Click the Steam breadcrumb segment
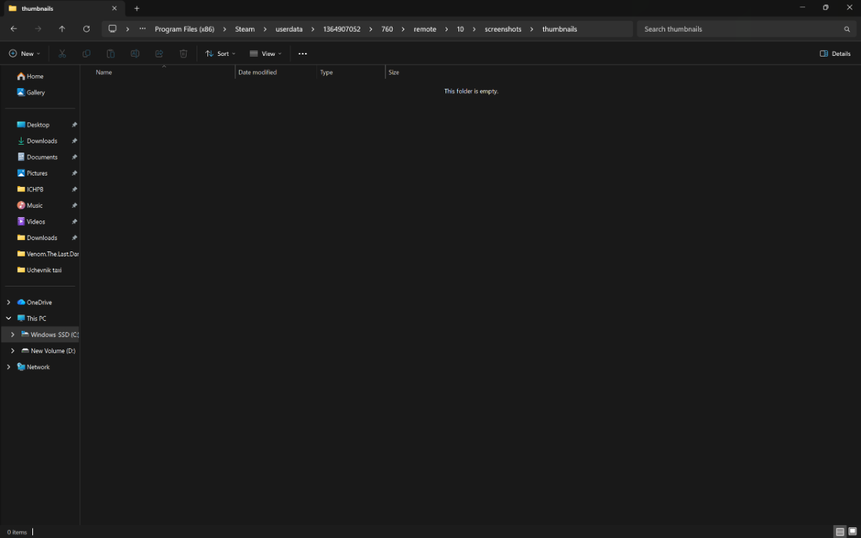 click(x=245, y=29)
